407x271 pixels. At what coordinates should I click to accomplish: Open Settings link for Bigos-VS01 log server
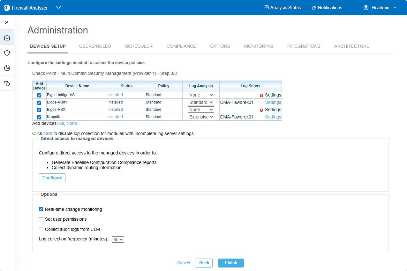[273, 102]
